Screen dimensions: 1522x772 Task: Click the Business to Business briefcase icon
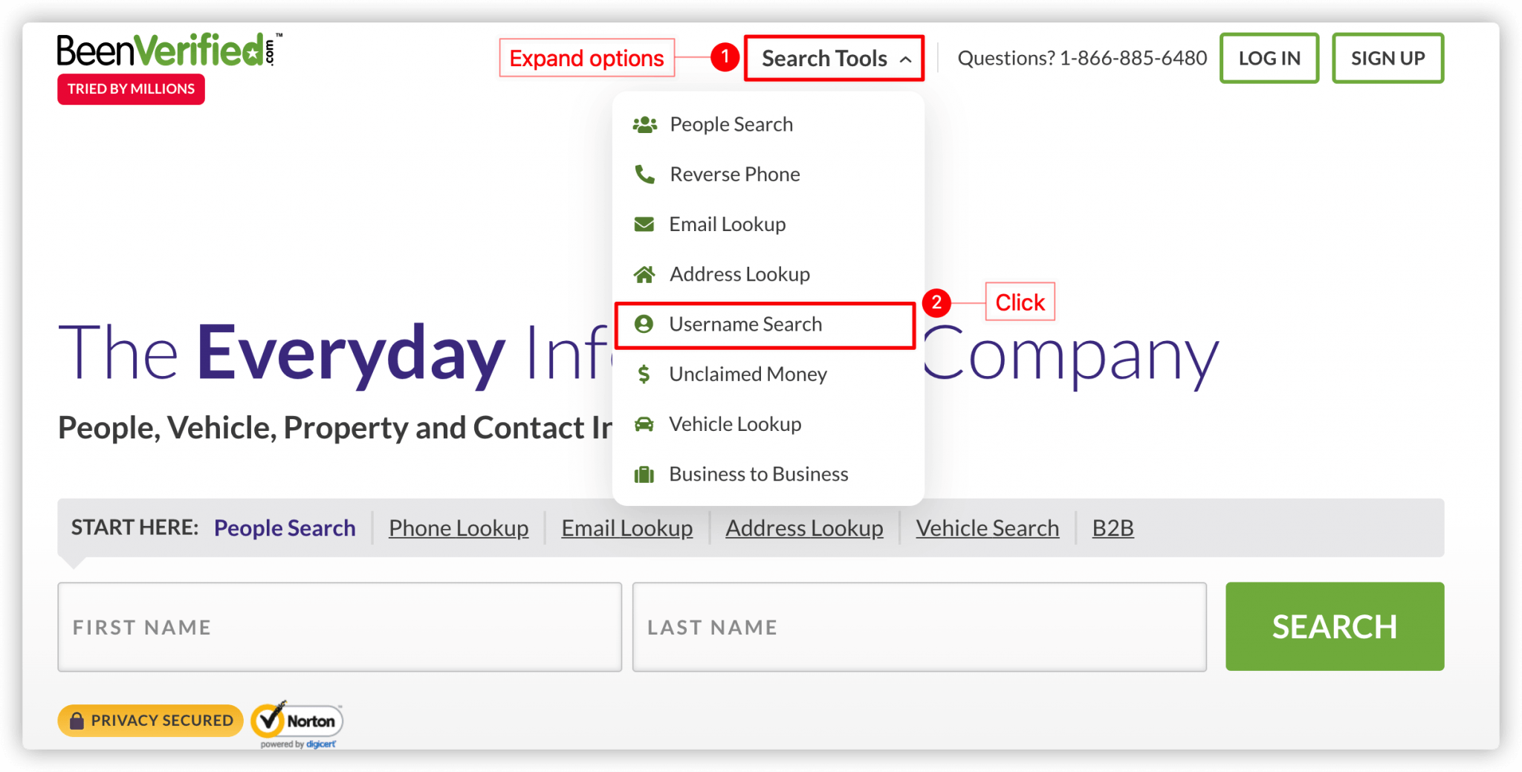[644, 474]
